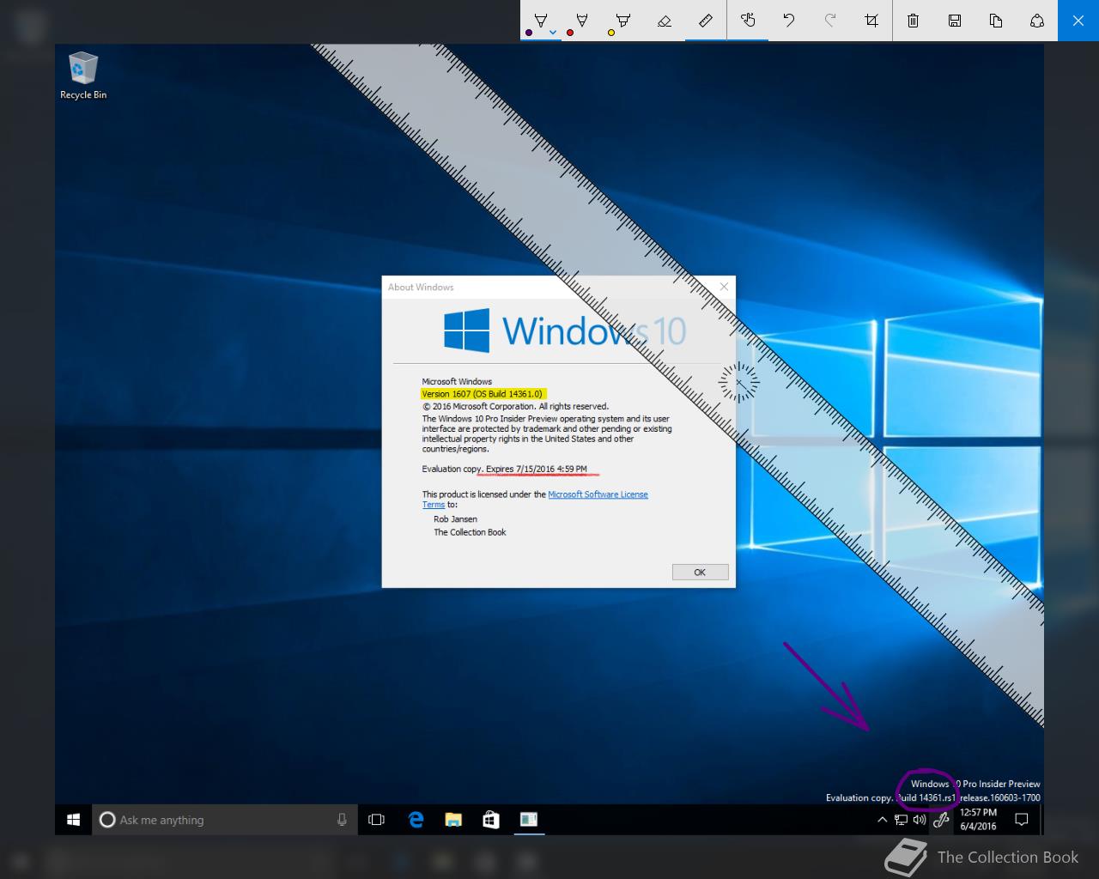Open the Windows Ink Workspace tray icon

[941, 820]
